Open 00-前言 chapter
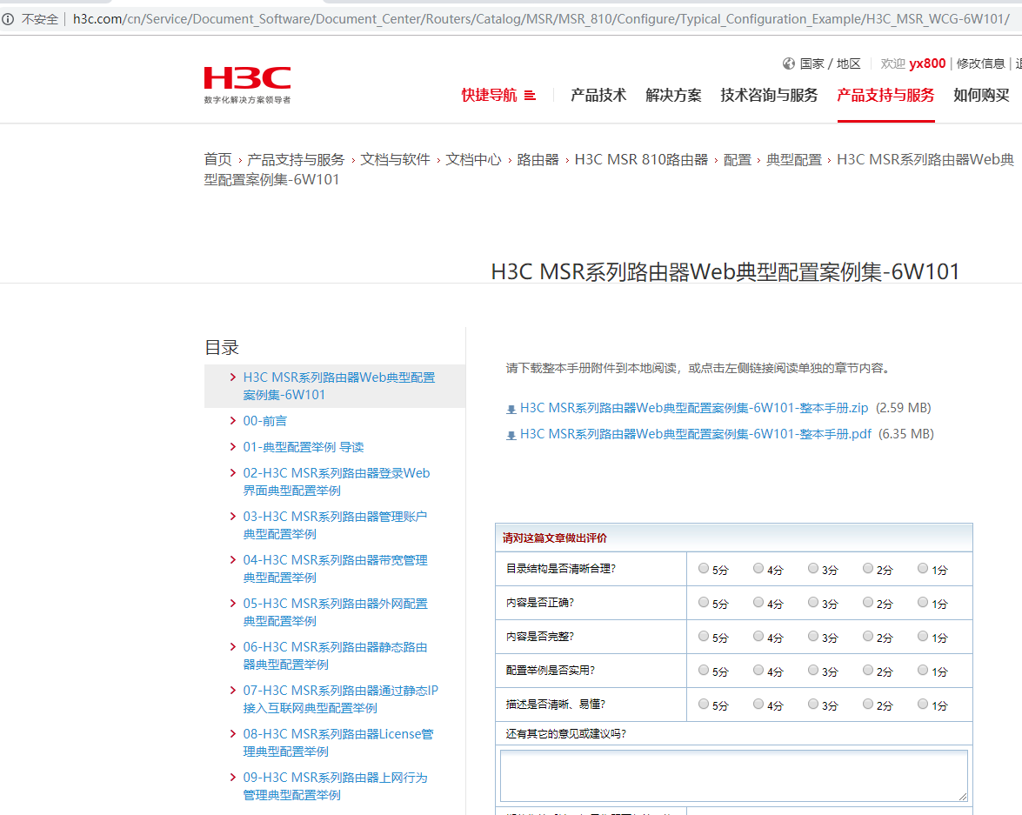Viewport: 1022px width, 815px height. tap(264, 421)
